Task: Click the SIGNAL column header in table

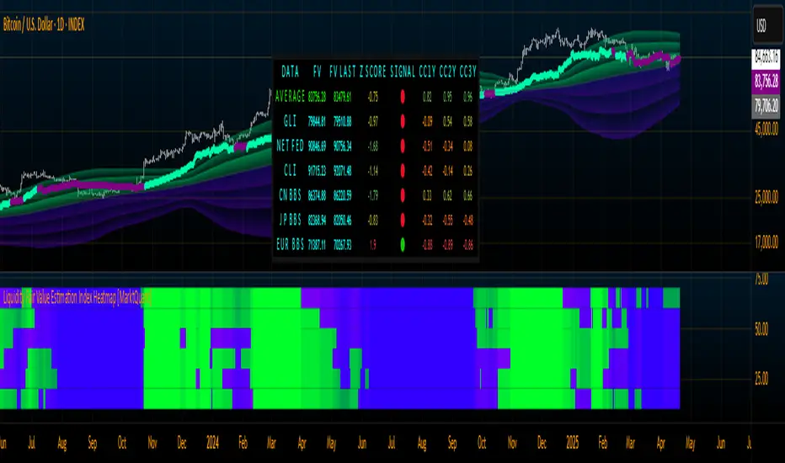Action: pos(407,73)
